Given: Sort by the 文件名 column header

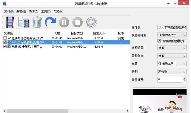Looking at the screenshot, I should (x=25, y=33).
